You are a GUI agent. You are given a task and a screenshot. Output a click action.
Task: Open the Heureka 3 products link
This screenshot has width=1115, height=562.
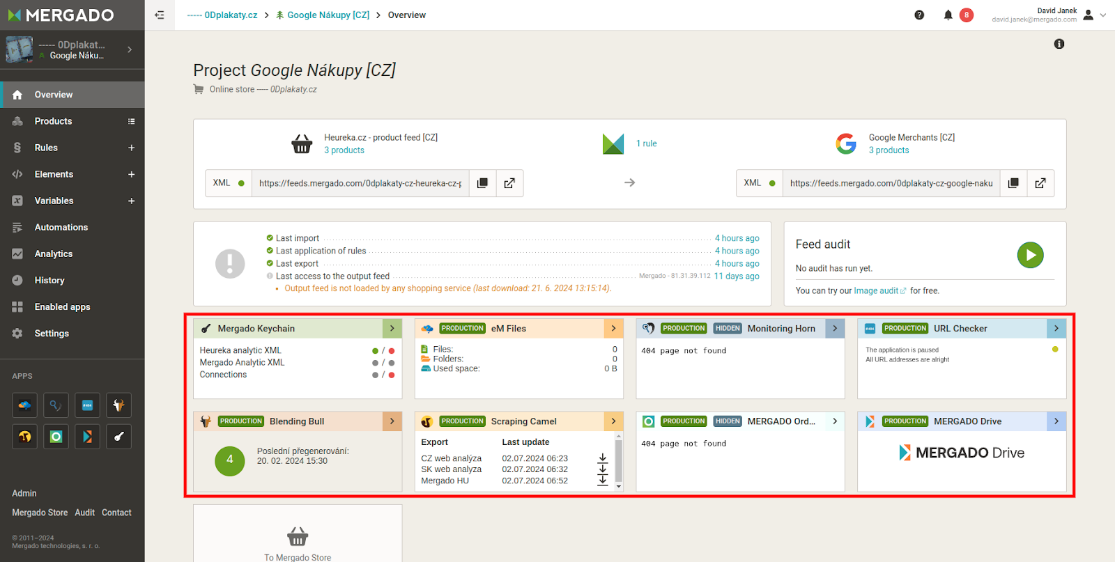344,150
